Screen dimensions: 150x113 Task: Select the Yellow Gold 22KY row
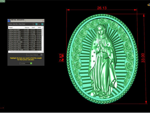[25, 40]
